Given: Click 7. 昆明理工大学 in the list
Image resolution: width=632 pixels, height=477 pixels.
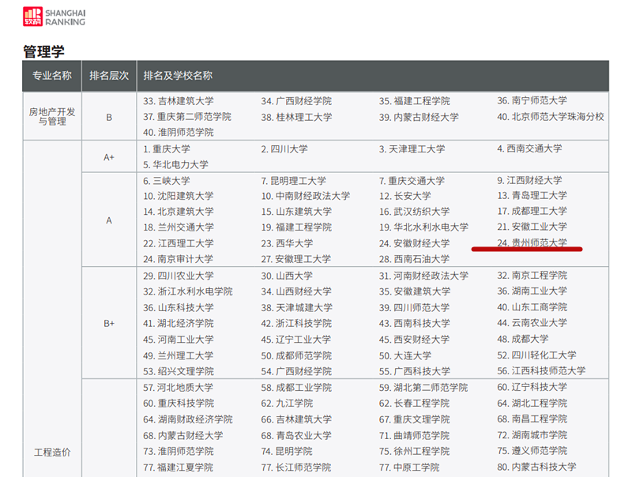Looking at the screenshot, I should click(x=293, y=180).
